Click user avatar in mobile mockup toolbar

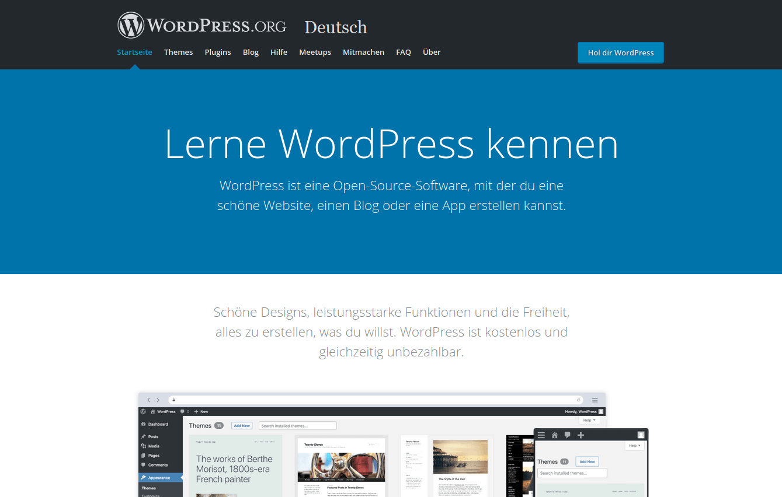tap(641, 435)
